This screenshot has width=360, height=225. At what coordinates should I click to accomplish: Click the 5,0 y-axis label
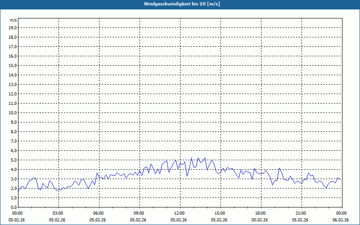tap(14, 160)
